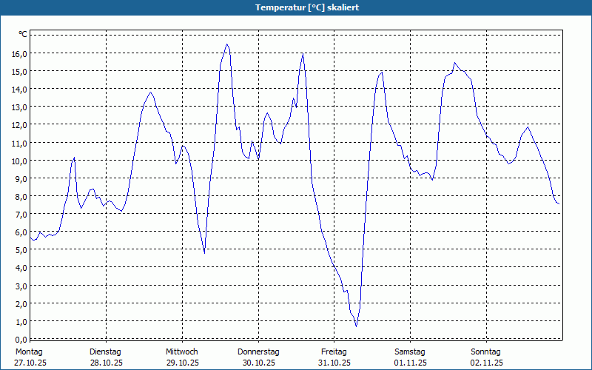Click the 1,0 y-axis label
Image resolution: width=592 pixels, height=370 pixels.
[21, 322]
